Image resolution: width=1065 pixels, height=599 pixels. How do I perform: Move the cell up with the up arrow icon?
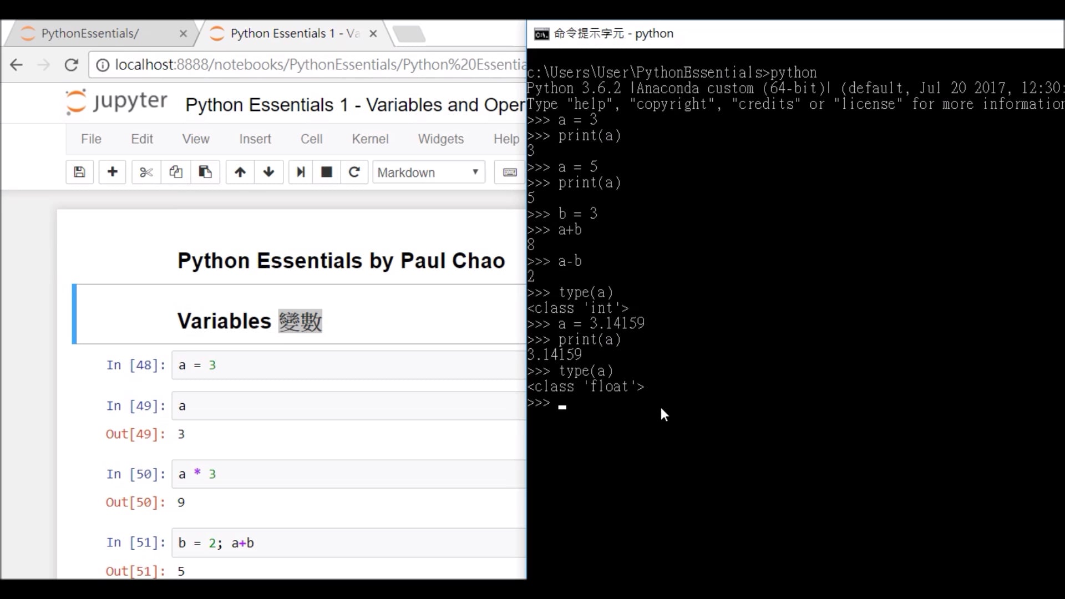(240, 172)
